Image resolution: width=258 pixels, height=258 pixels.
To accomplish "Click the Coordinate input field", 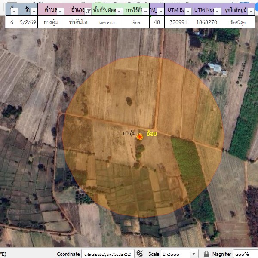I will [x=107, y=254].
